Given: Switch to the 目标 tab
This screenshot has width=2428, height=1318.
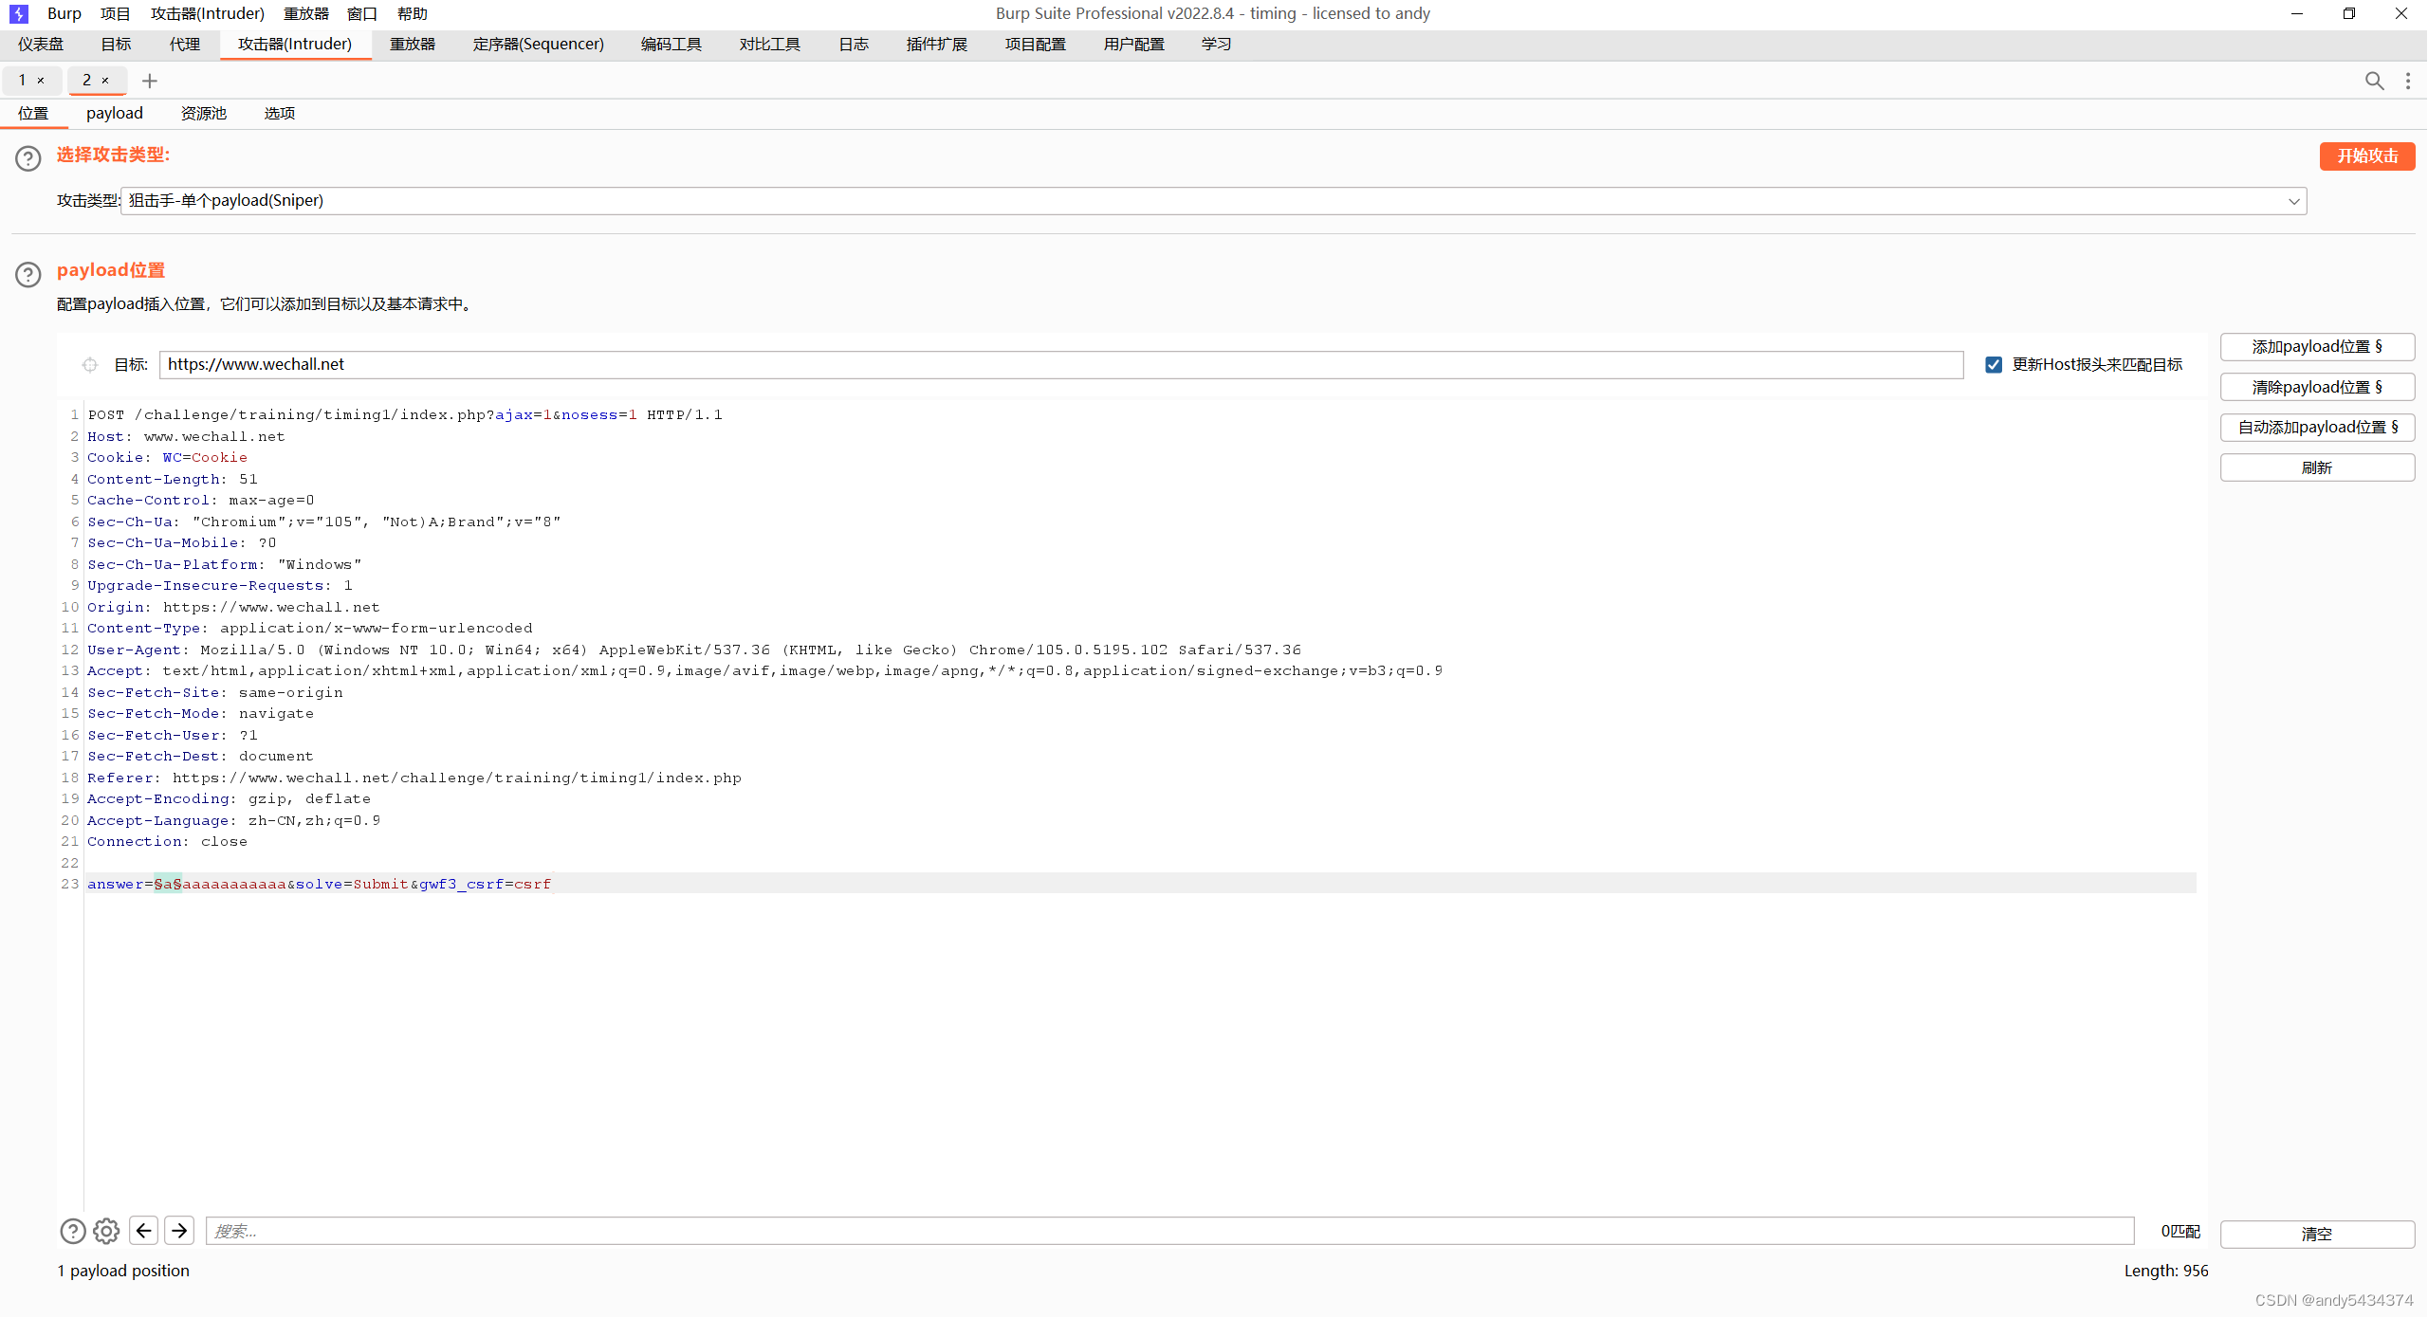Looking at the screenshot, I should pyautogui.click(x=117, y=45).
